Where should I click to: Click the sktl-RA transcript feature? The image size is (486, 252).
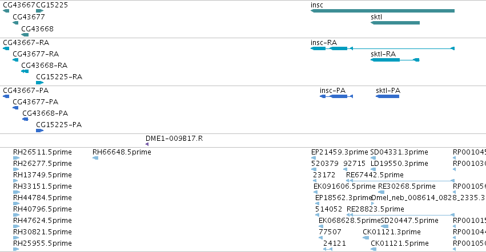[395, 60]
